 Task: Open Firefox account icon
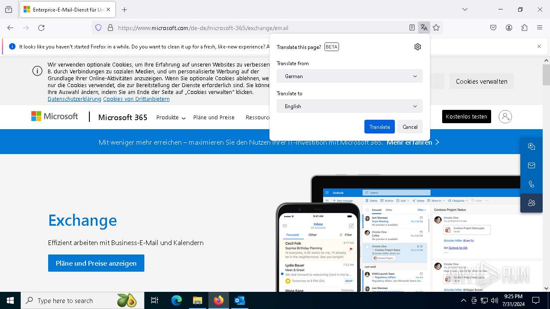(509, 27)
